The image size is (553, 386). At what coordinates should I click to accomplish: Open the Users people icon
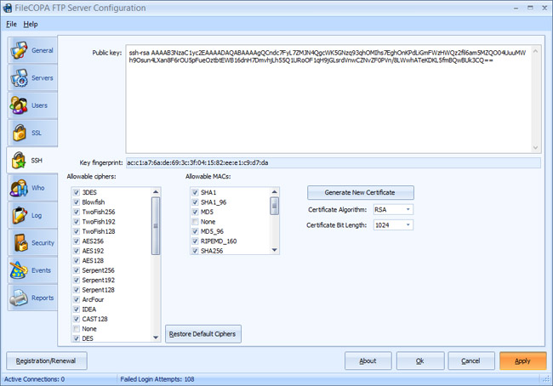coord(19,105)
